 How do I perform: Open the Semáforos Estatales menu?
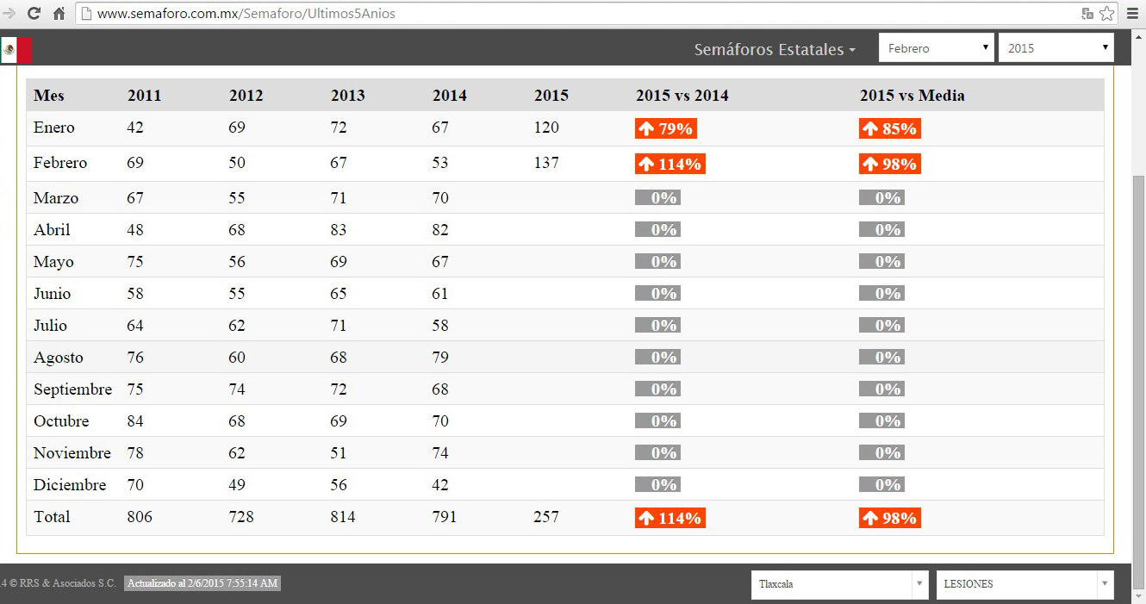point(775,50)
